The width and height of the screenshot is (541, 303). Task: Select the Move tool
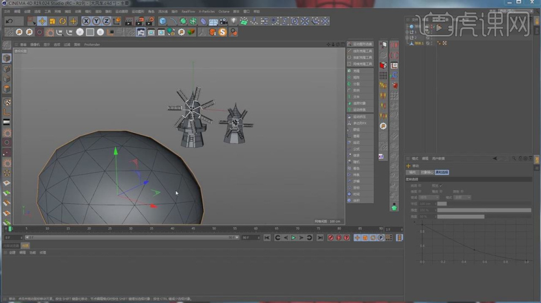tap(42, 21)
